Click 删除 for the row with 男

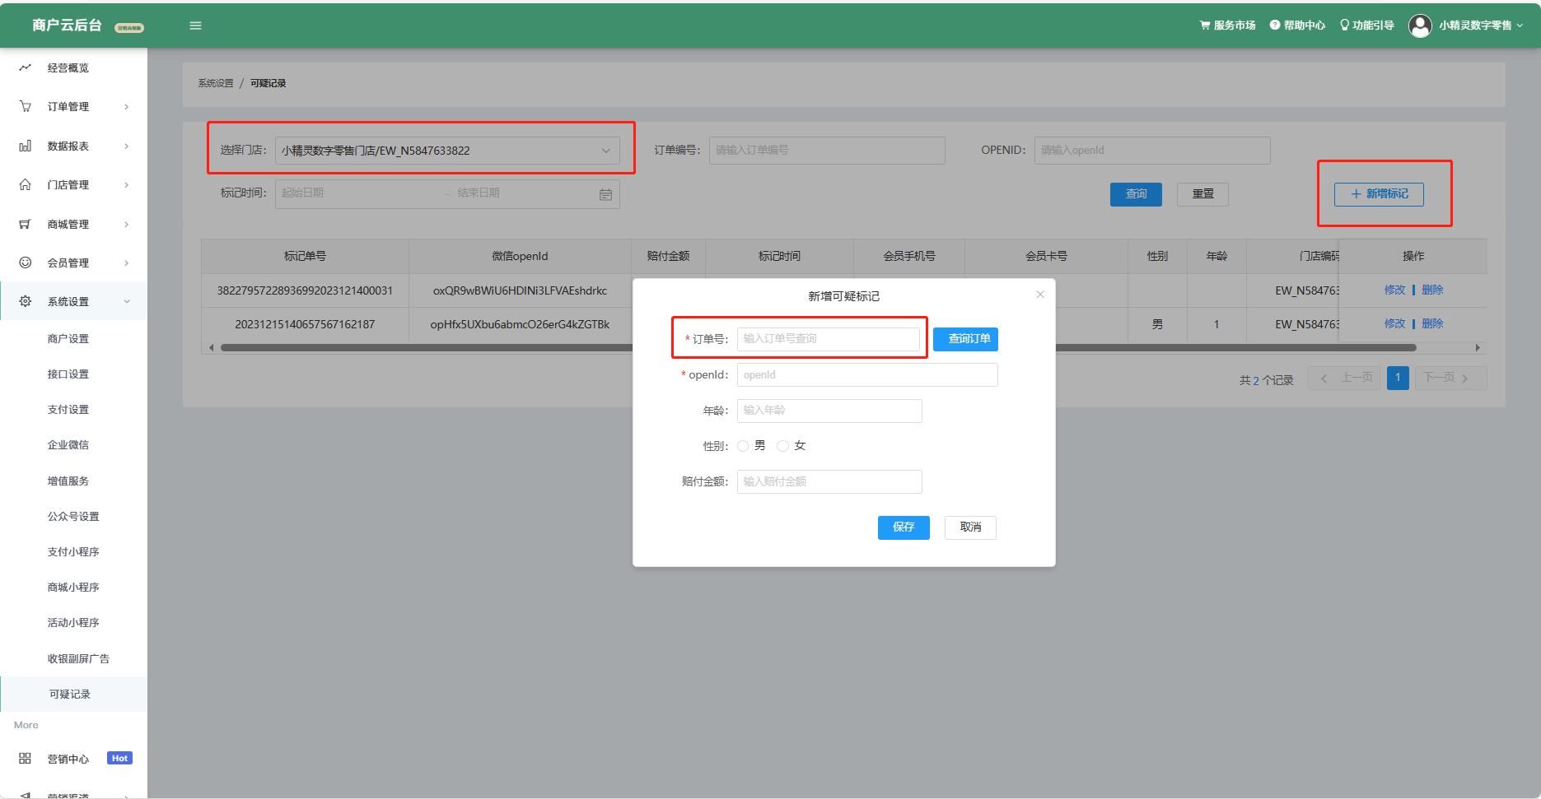click(1432, 323)
